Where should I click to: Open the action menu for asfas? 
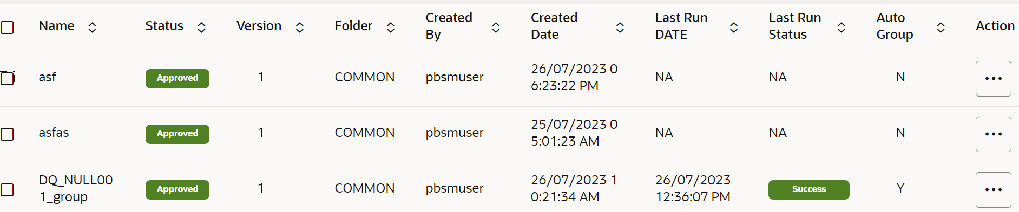point(994,134)
